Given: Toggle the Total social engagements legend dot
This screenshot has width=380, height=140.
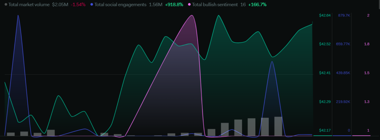Looking at the screenshot, I should point(92,4).
